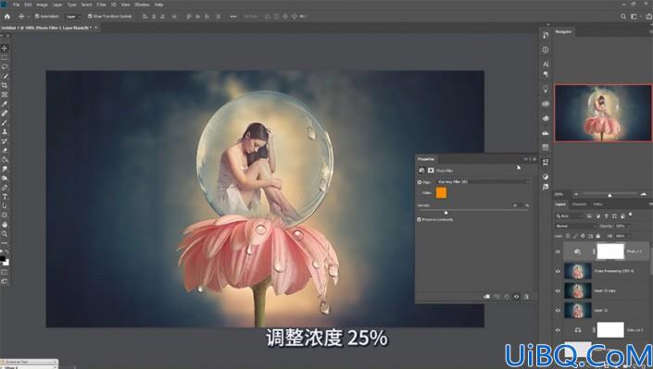Filter layers by type layers icon

coord(607,215)
